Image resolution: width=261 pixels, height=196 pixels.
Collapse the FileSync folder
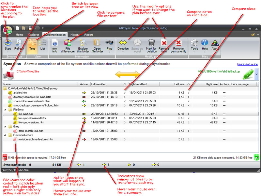(5, 110)
